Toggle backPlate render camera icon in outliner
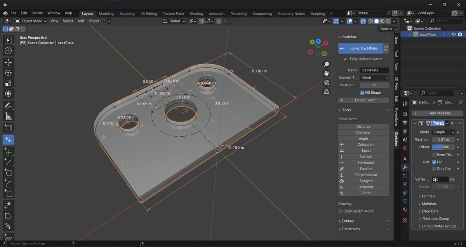 (x=460, y=34)
